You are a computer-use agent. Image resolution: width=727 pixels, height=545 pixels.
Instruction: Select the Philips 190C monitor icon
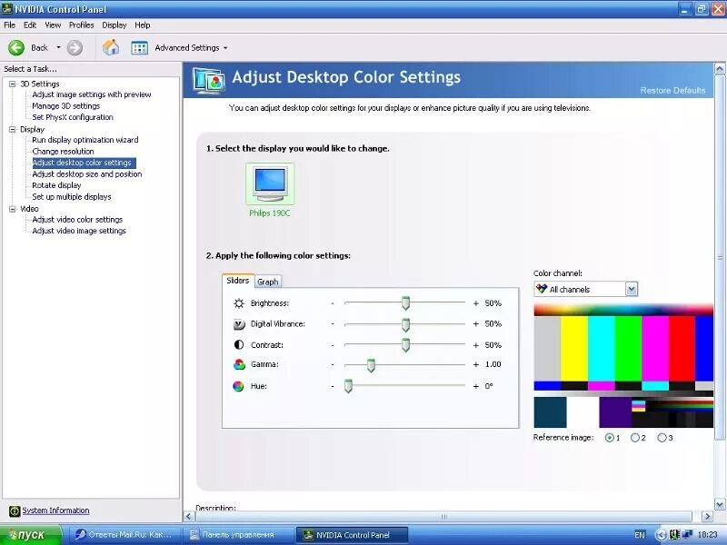click(270, 184)
